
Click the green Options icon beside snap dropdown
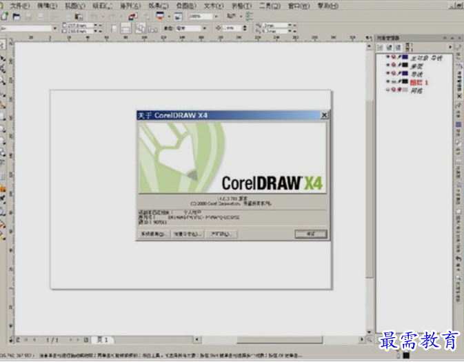coord(249,17)
